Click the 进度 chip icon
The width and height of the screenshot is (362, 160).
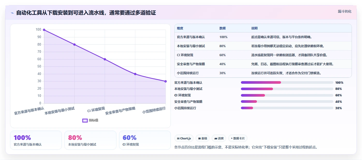click(216, 138)
